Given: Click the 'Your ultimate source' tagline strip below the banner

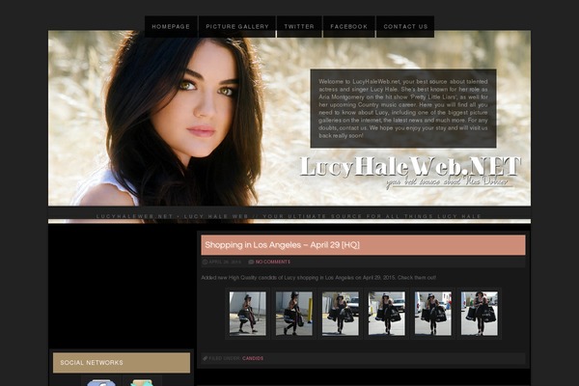Looking at the screenshot, I should [289, 216].
